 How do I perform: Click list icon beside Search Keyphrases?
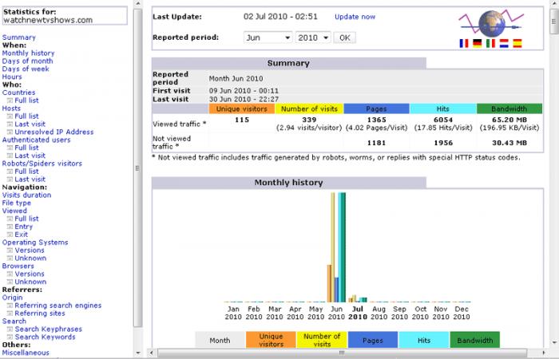coord(10,329)
